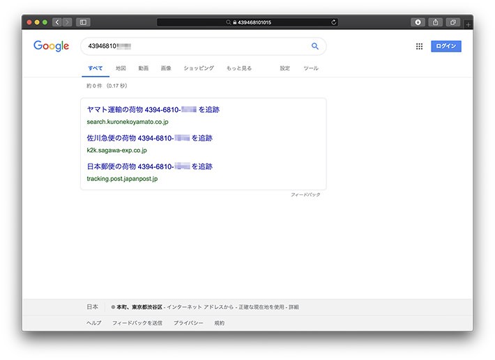This screenshot has height=360, width=495.
Task: Open the 規約 footer link
Action: tap(220, 323)
